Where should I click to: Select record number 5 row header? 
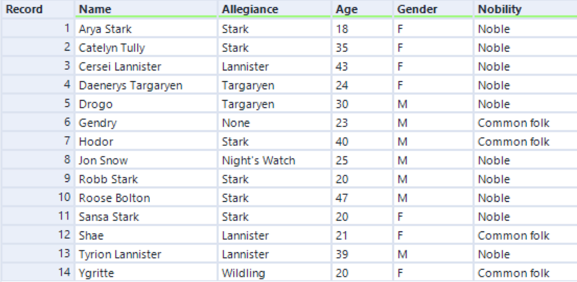(x=38, y=104)
